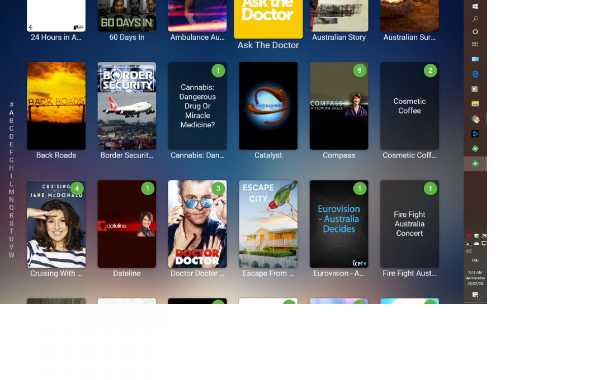Image resolution: width=609 pixels, height=380 pixels.
Task: Jump to letter N in the index
Action: coord(11,200)
